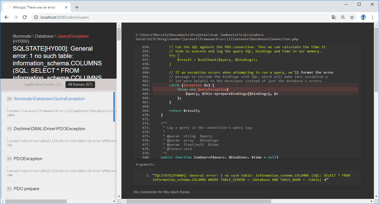The height and width of the screenshot is (204, 379).
Task: Click code line 663 'catch (Exception $e) {'
Action: coord(255,85)
